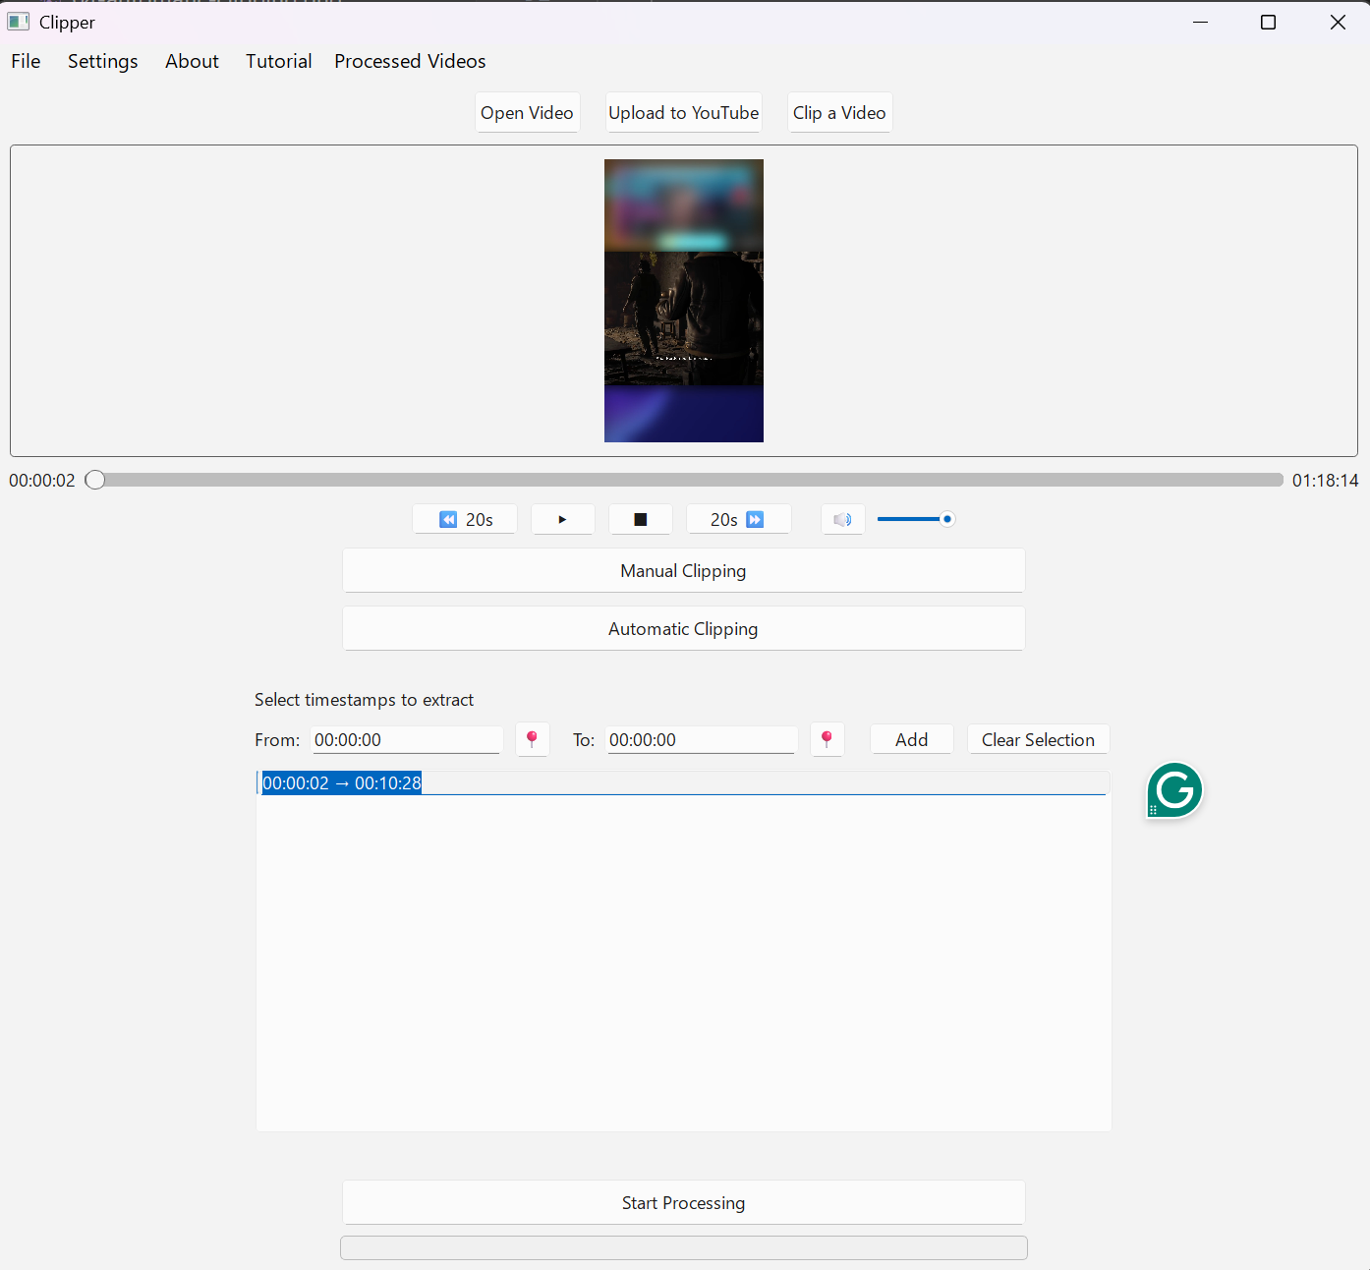
Task: Click the video seek bar handle
Action: pos(95,480)
